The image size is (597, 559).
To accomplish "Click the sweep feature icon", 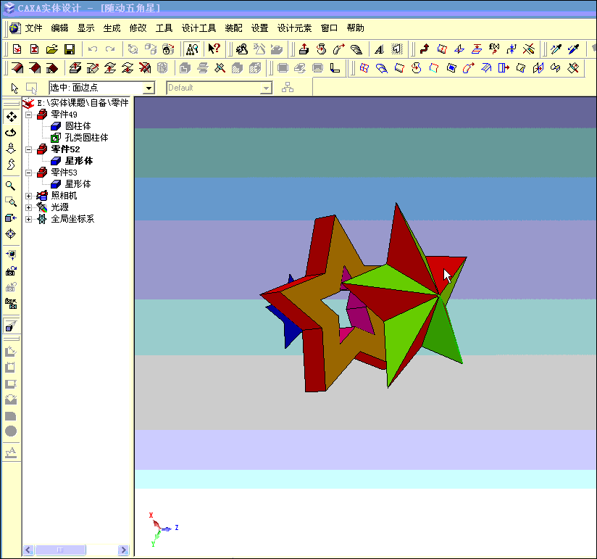I will 338,49.
